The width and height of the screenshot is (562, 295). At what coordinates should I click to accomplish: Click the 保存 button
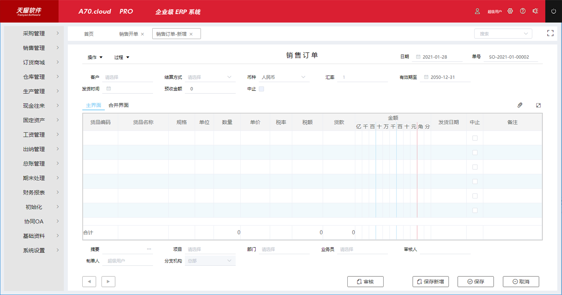click(475, 282)
